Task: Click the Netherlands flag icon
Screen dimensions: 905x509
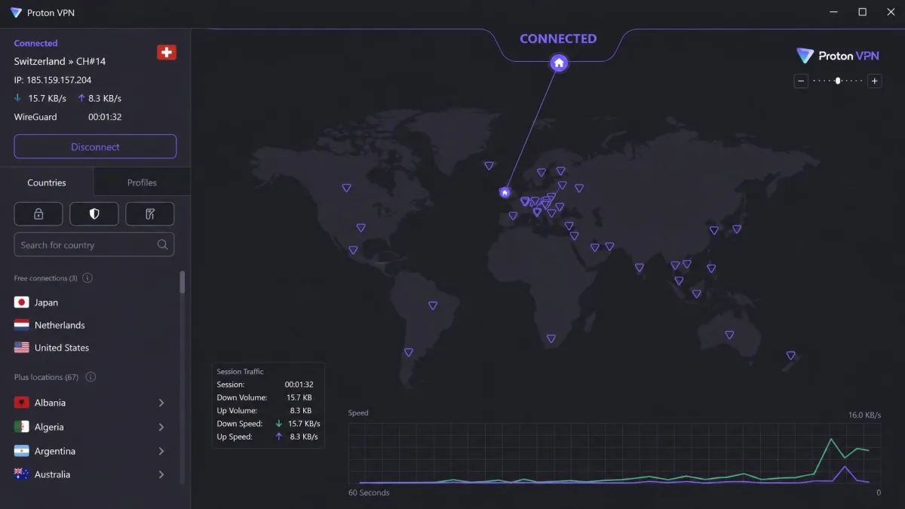Action: pos(22,325)
